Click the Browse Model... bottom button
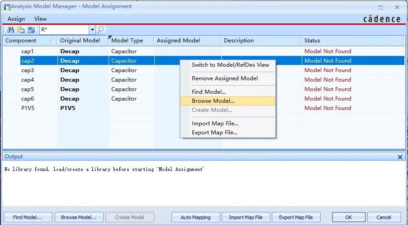The width and height of the screenshot is (408, 225). click(79, 217)
